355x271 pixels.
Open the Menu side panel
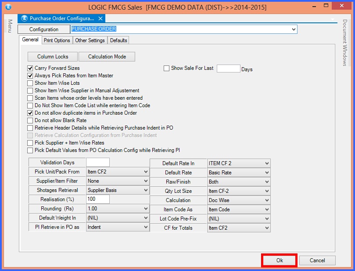click(x=9, y=26)
